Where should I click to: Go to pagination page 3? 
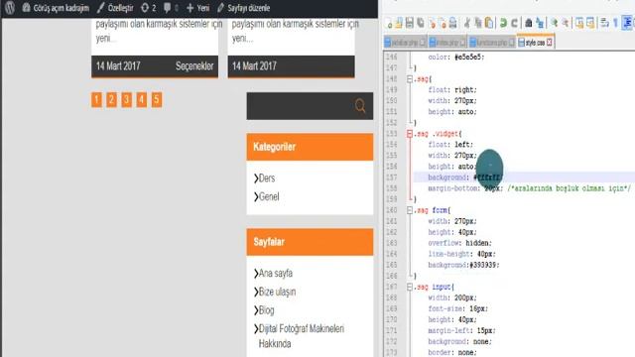point(126,99)
